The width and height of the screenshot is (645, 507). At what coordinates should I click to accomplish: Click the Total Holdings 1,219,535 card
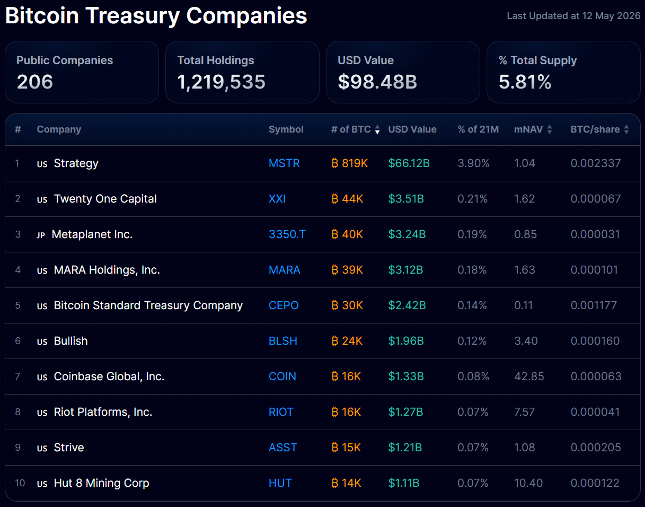click(x=242, y=72)
